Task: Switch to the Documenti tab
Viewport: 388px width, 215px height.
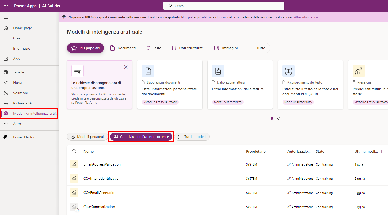Action: point(123,48)
